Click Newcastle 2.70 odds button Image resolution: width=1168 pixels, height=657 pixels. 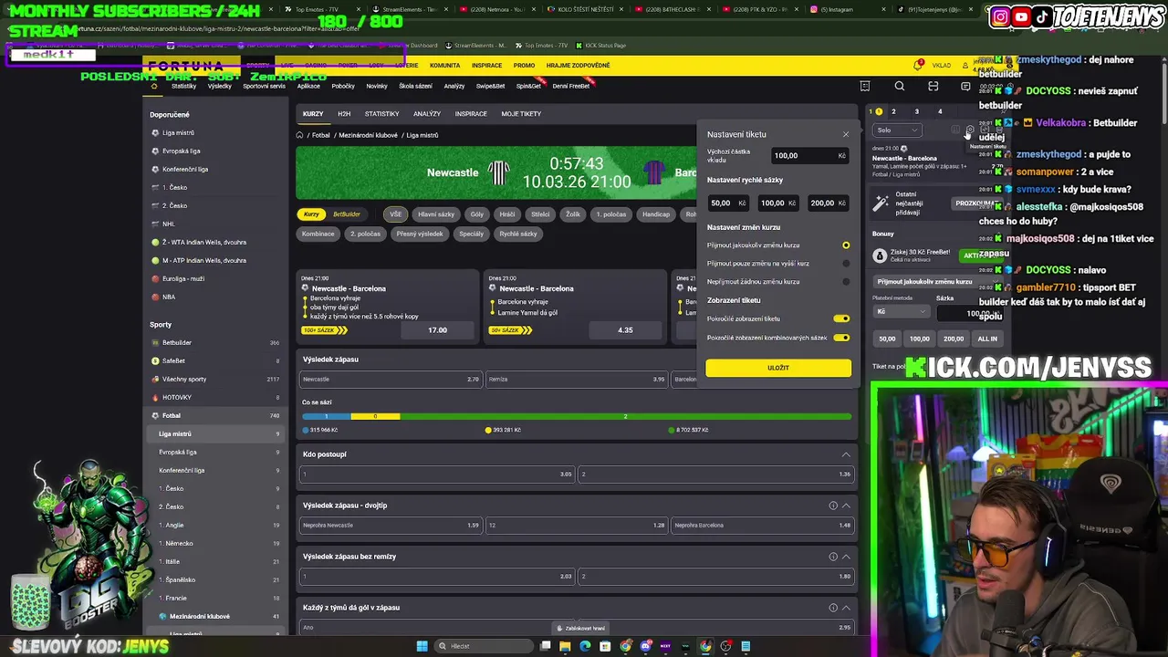(391, 380)
